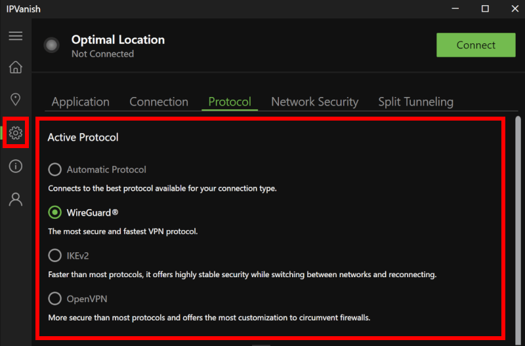
Task: Choose the IKEv2 protocol option
Action: click(54, 256)
